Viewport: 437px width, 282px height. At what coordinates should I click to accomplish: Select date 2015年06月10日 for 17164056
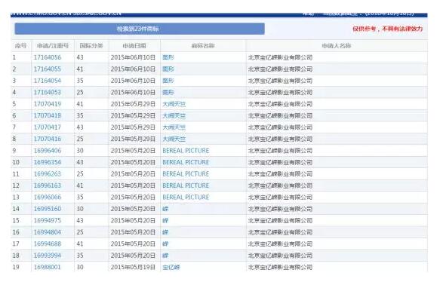pyautogui.click(x=133, y=57)
